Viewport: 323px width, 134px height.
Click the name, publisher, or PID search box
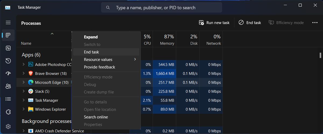[161, 8]
